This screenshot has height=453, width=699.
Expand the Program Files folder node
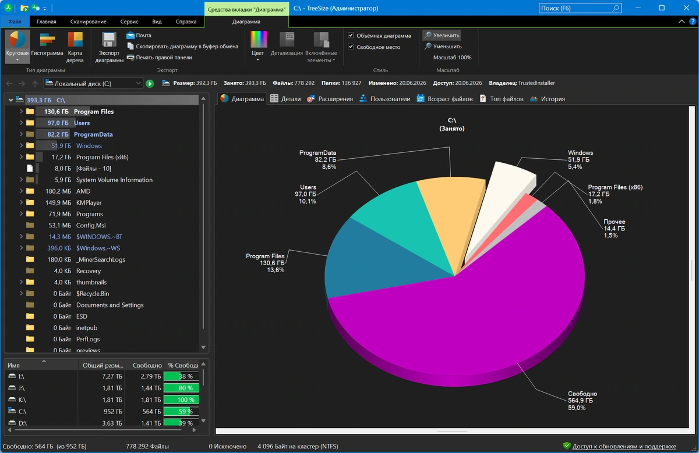(21, 112)
